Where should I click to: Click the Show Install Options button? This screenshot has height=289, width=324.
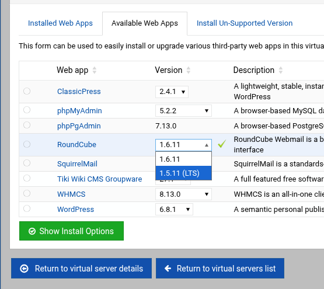click(71, 231)
